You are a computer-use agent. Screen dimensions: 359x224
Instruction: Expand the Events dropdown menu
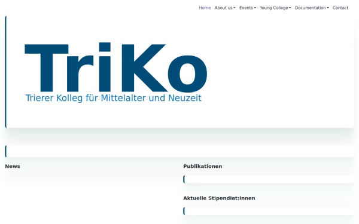(248, 8)
